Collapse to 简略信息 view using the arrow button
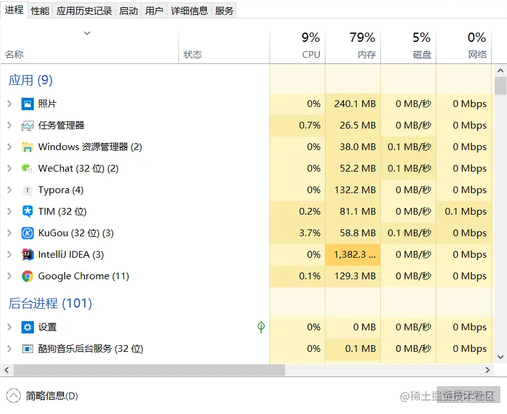This screenshot has height=414, width=507. pos(13,396)
